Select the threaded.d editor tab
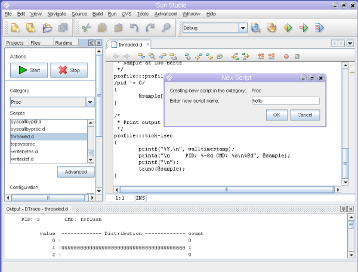Screen dimensions: 358x272 [x=130, y=45]
